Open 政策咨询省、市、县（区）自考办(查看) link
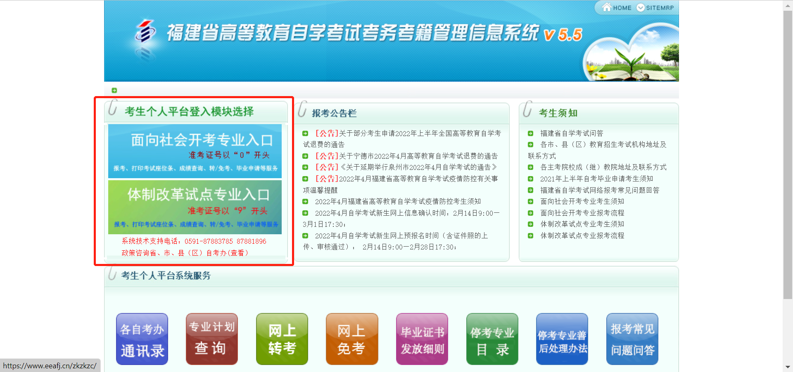The image size is (793, 372). coord(185,253)
